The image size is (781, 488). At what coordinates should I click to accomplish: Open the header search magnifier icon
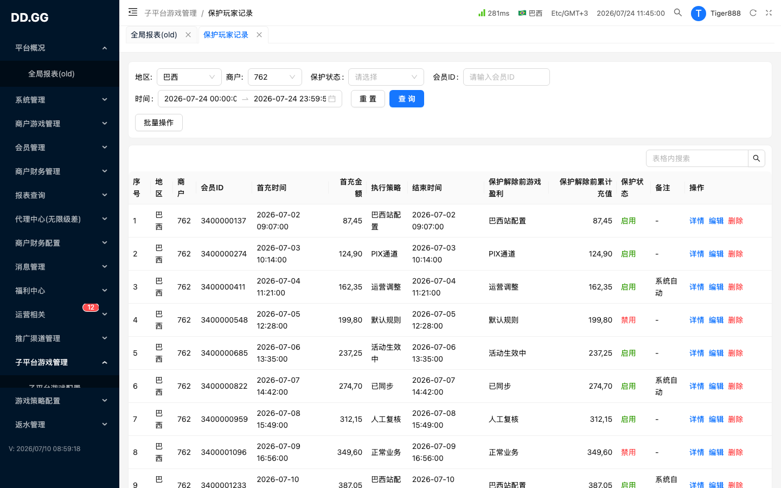pyautogui.click(x=678, y=12)
